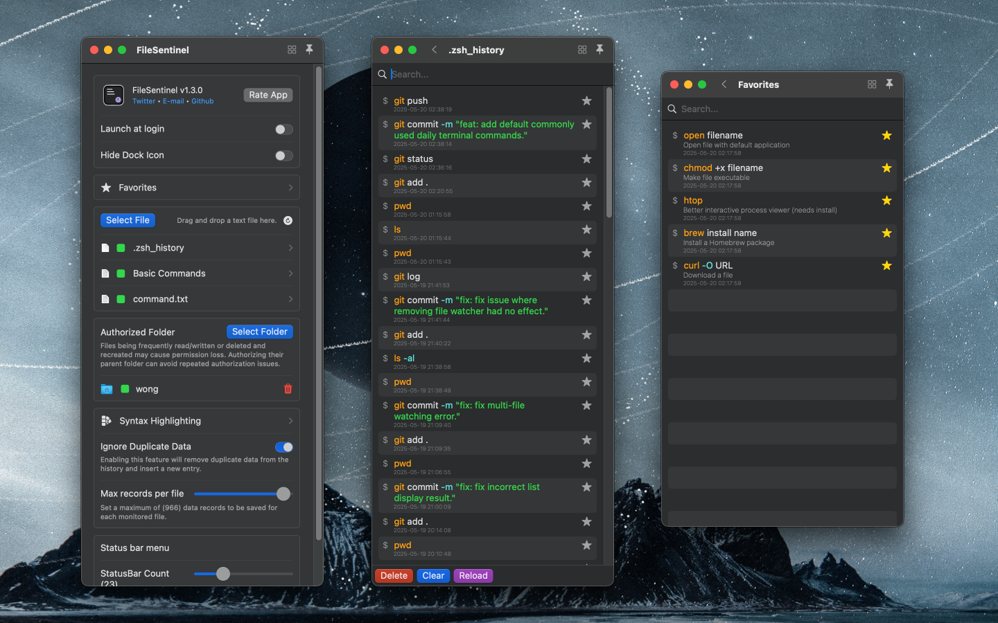Open the Syntax Highlighting settings

point(196,420)
